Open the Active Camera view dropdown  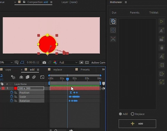pyautogui.click(x=98, y=63)
